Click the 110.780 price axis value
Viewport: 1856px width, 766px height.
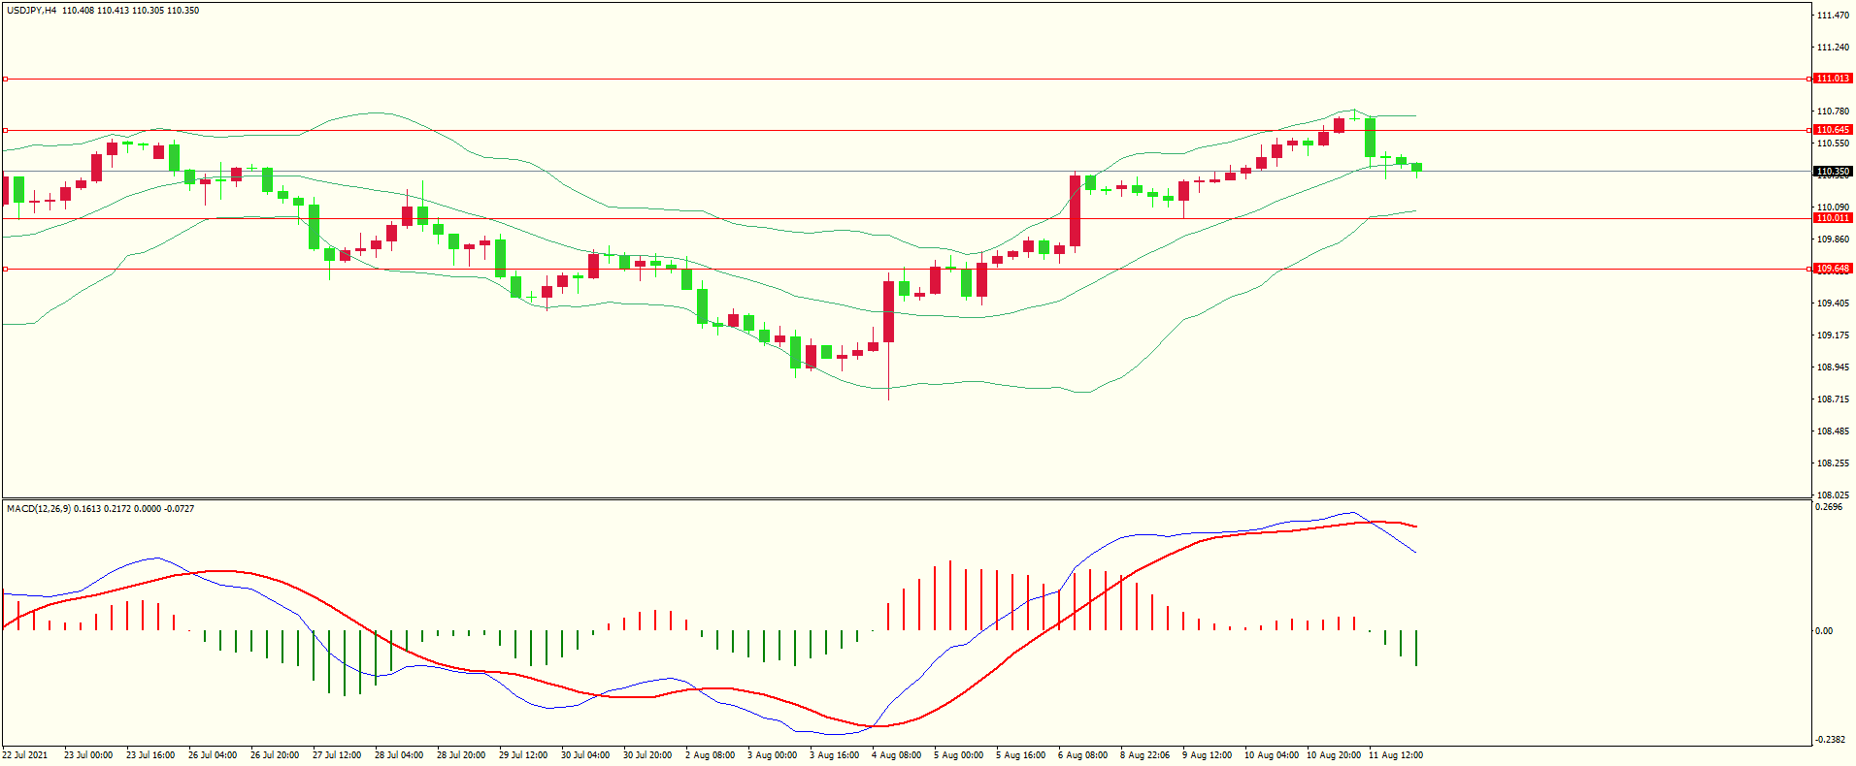[x=1833, y=112]
